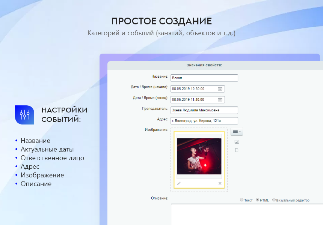Click the pencil edit icon under image
Viewport: 323px width, 225px height.
point(179,183)
